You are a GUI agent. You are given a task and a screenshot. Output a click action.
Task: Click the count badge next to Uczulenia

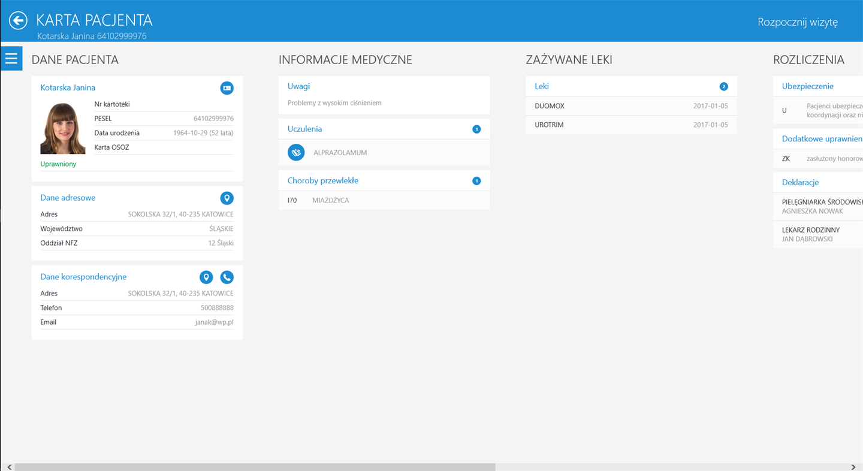(476, 129)
